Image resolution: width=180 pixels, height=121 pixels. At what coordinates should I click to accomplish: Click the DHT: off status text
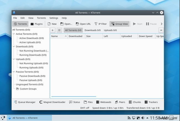click(x=85, y=108)
